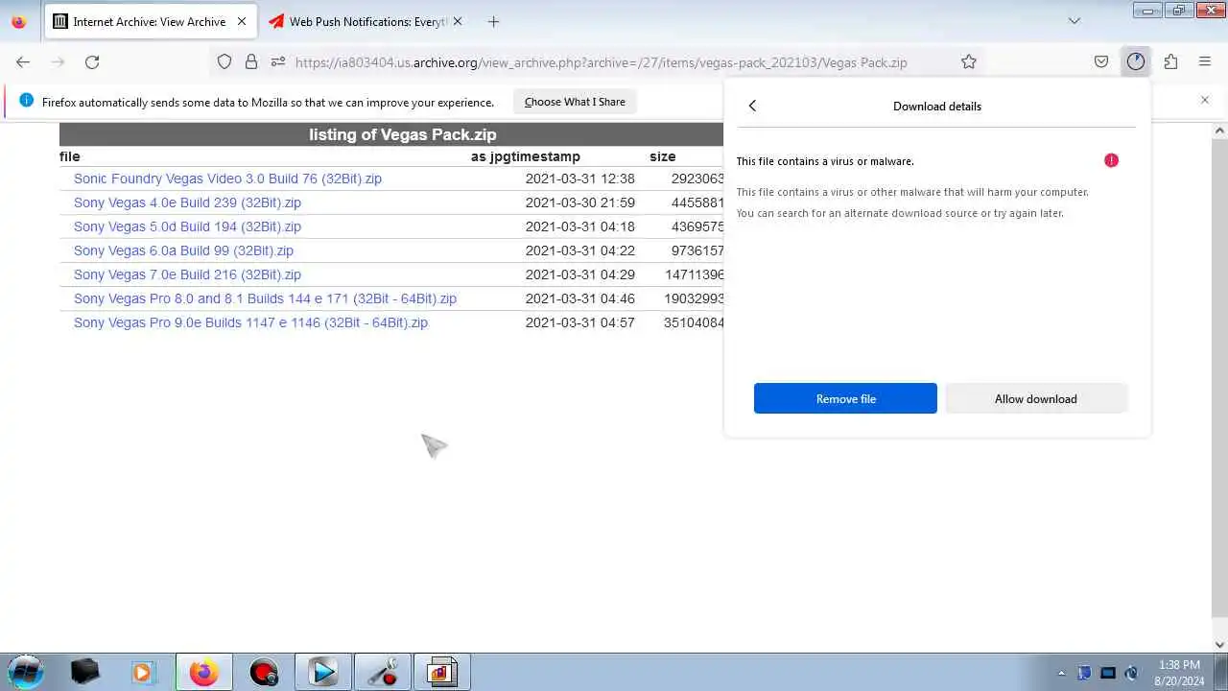
Task: Click the 'size' column header
Action: 662,156
